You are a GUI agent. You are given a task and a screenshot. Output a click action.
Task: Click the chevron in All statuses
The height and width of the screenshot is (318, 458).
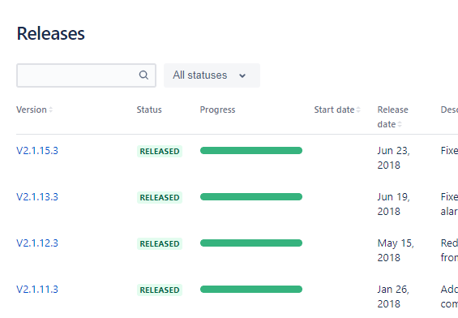tap(242, 75)
